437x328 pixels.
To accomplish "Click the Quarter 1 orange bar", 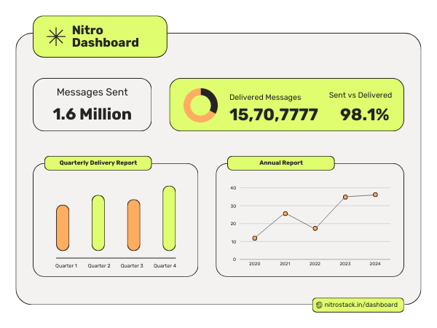I will click(63, 228).
